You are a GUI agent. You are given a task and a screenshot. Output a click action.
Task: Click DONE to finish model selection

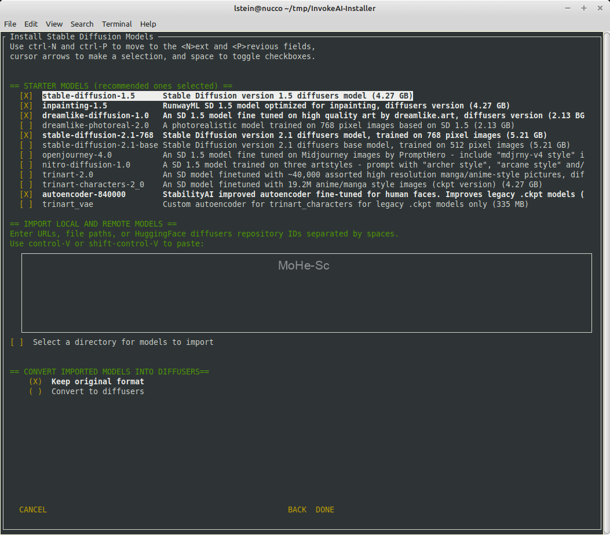click(325, 509)
